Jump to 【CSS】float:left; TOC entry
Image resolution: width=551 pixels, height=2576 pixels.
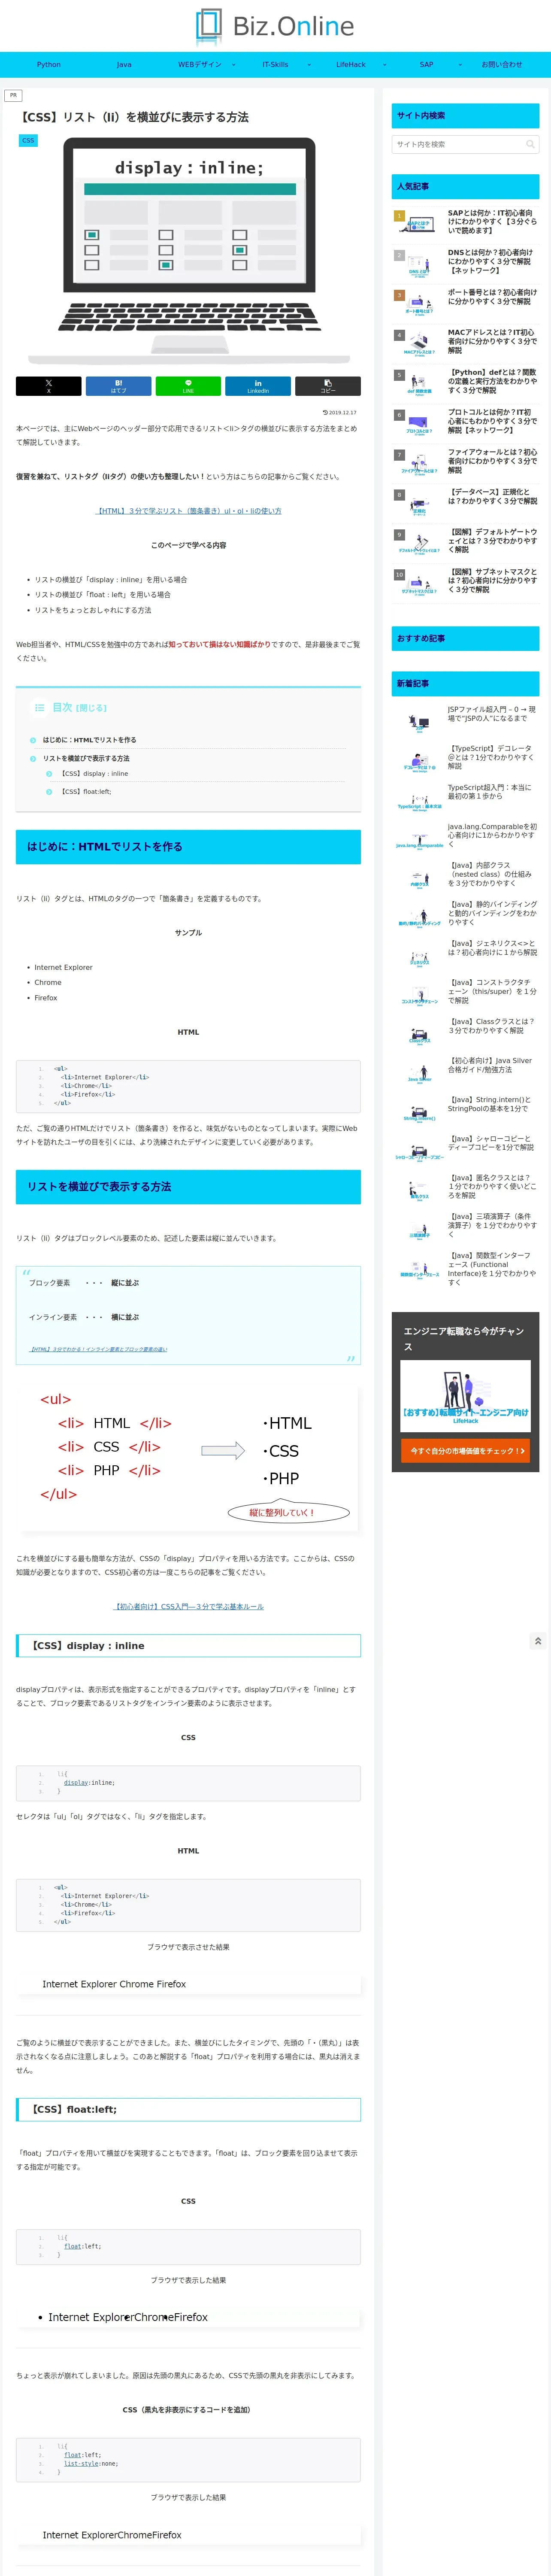86,792
